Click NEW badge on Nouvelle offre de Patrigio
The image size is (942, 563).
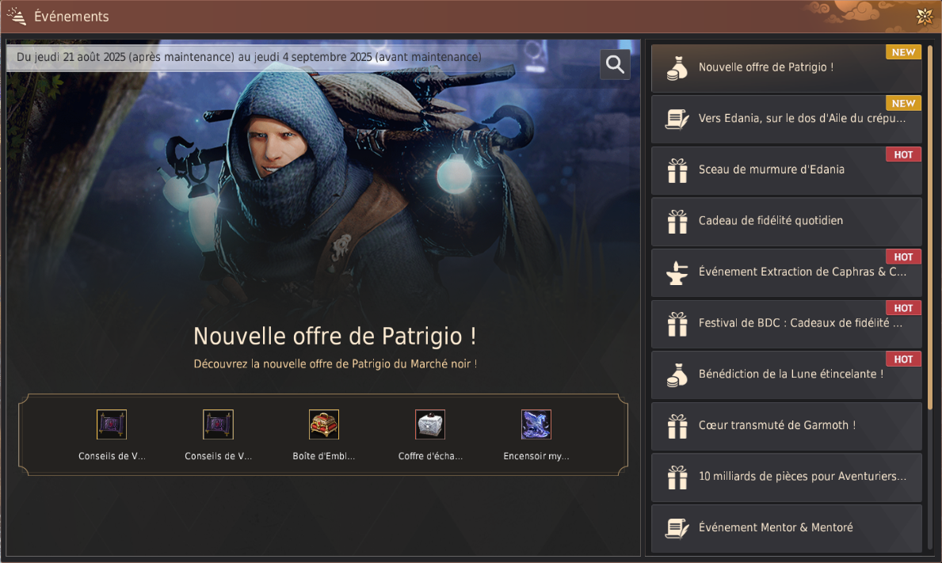(x=903, y=52)
